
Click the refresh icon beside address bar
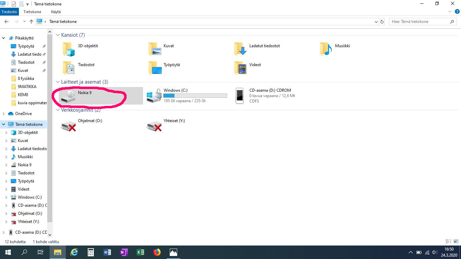coord(382,22)
